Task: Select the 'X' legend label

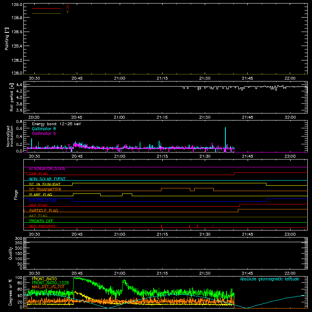Action: click(67, 7)
